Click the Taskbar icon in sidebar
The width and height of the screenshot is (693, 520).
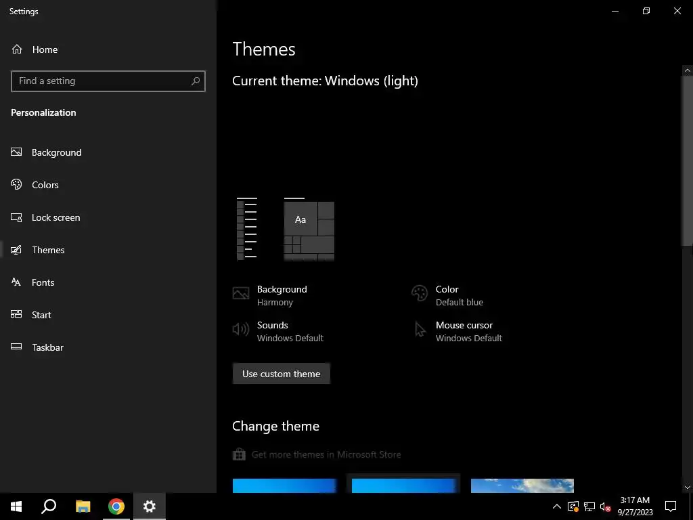click(x=16, y=347)
